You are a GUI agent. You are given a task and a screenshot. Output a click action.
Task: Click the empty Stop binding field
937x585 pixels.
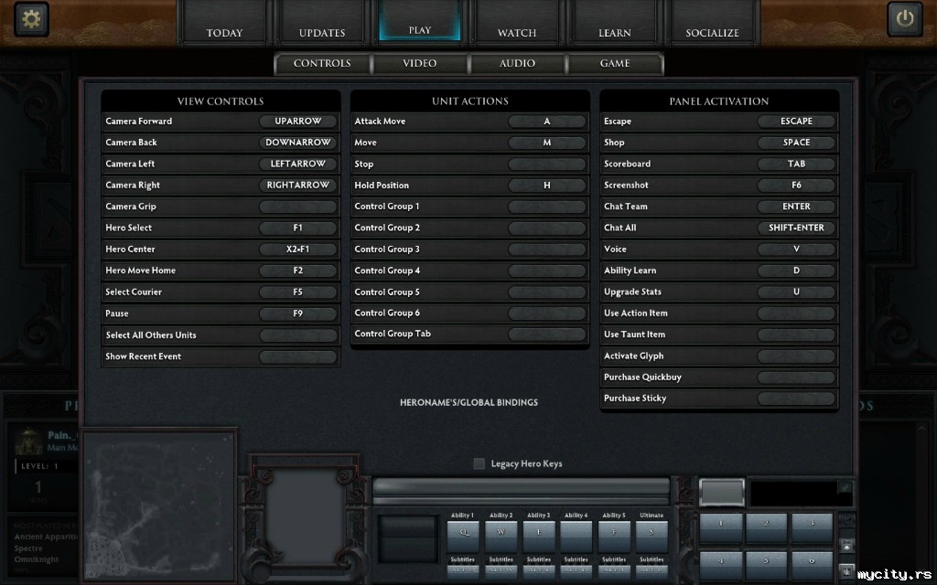(x=547, y=164)
